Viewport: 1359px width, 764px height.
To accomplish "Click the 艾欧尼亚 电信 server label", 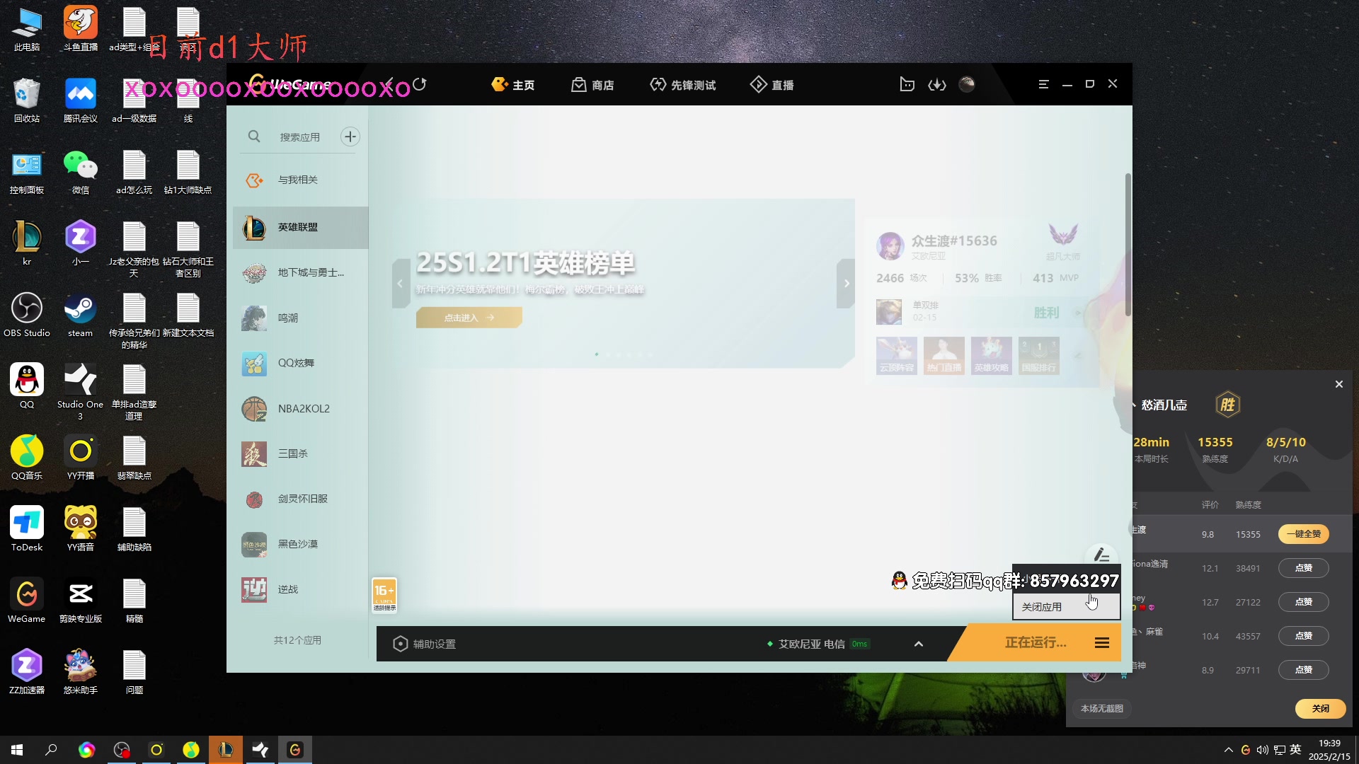I will pyautogui.click(x=811, y=644).
